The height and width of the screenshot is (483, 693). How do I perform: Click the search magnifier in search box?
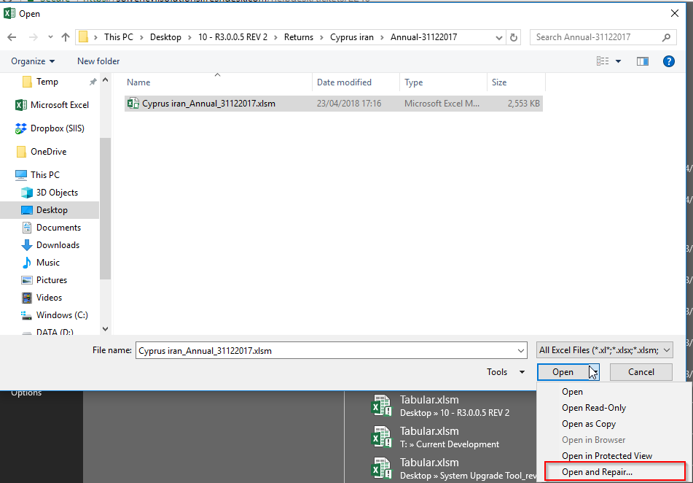(x=665, y=36)
